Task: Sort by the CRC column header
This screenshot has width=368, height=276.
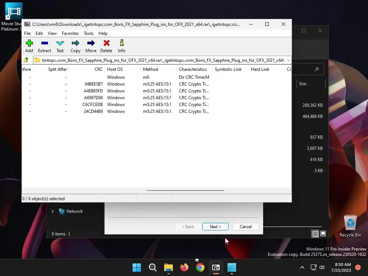Action: click(87, 69)
